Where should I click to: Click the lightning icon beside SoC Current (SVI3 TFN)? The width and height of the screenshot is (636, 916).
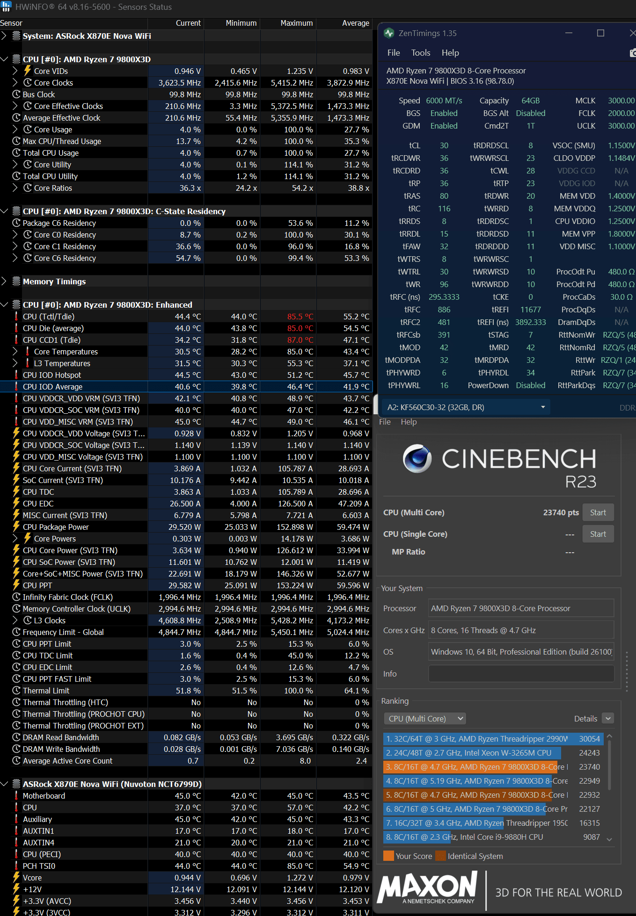click(16, 480)
